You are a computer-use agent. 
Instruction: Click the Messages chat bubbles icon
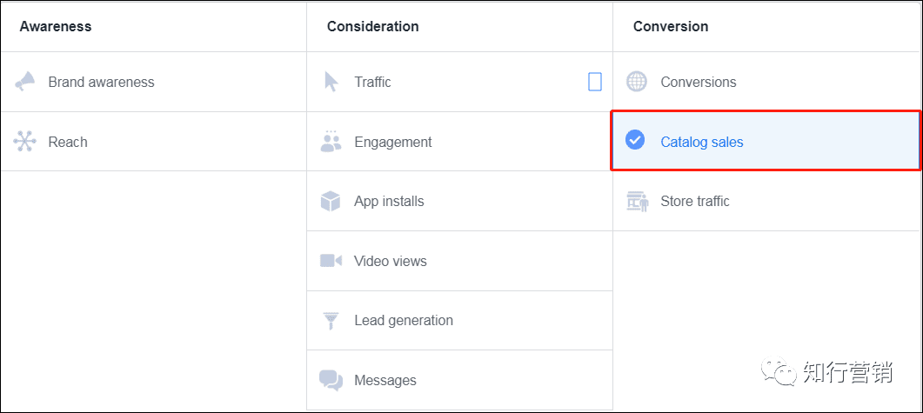[x=331, y=380]
